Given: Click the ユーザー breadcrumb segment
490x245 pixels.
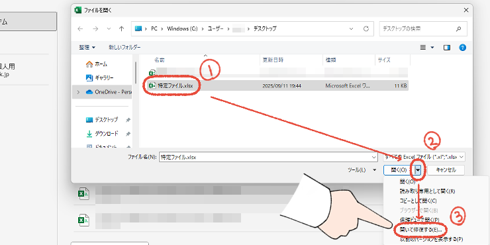Looking at the screenshot, I should point(216,28).
